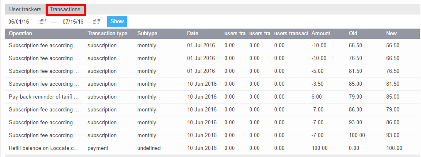Sort by the Operation column header
This screenshot has height=157, width=421.
click(20, 34)
